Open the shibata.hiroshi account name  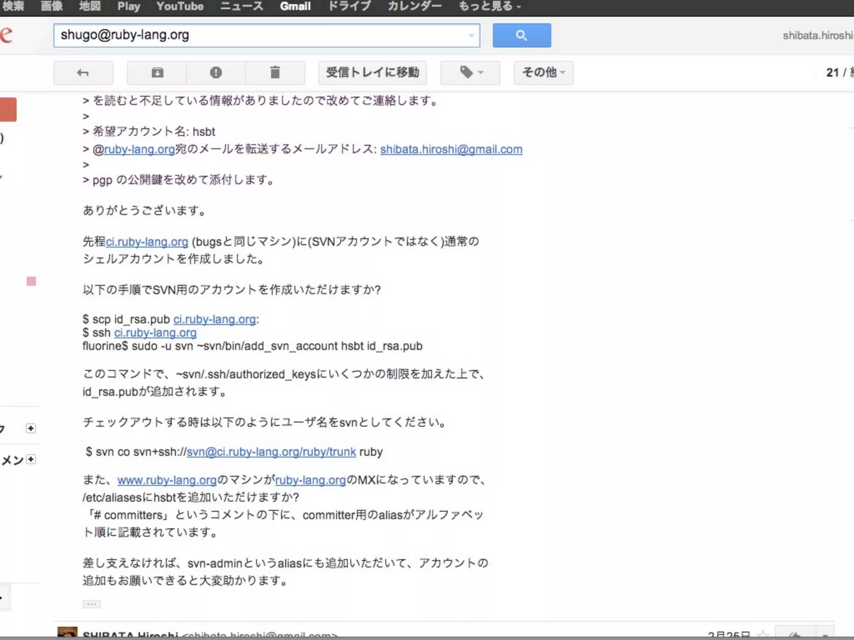point(818,36)
